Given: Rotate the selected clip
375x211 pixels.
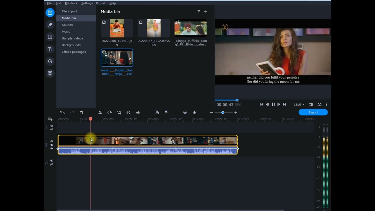Looking at the screenshot, I should tap(110, 113).
